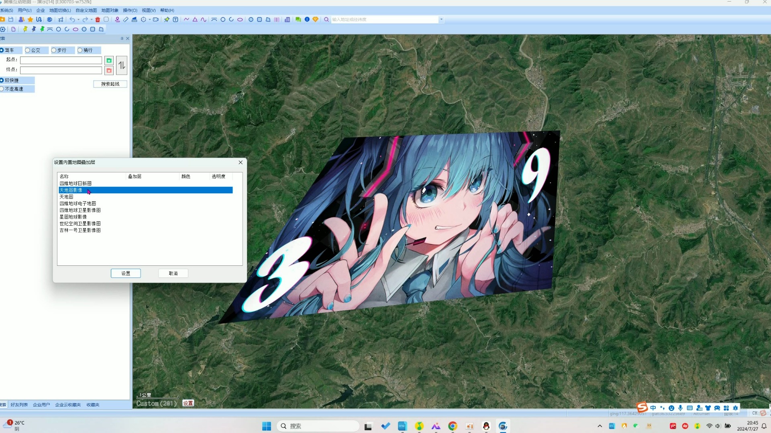
Task: Open the Windows Start menu
Action: point(267,426)
